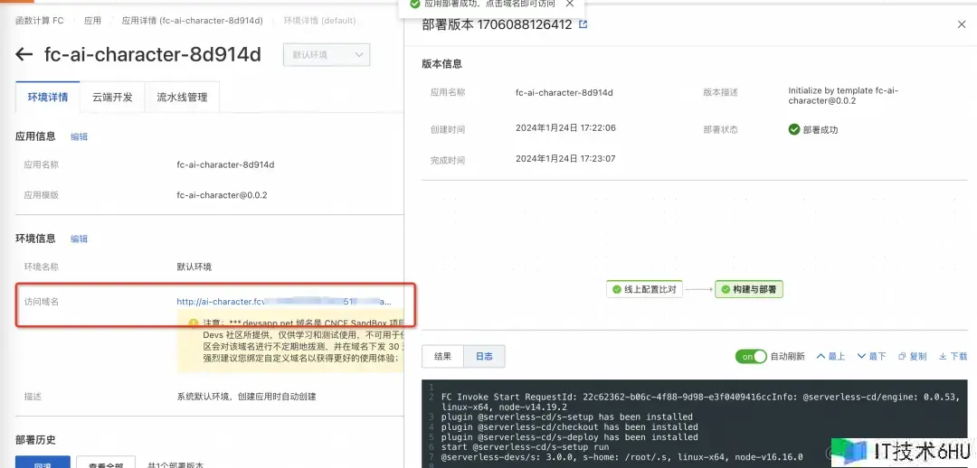Close the deployment version side panel

pos(962,24)
